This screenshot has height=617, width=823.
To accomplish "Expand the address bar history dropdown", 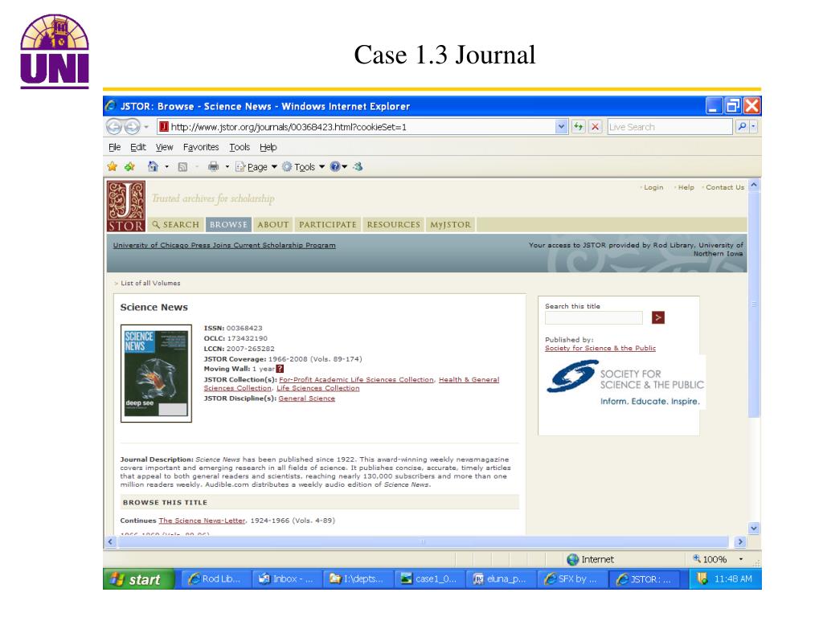I will click(x=562, y=127).
